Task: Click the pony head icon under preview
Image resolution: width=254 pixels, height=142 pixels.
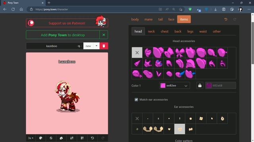Action: click(61, 138)
